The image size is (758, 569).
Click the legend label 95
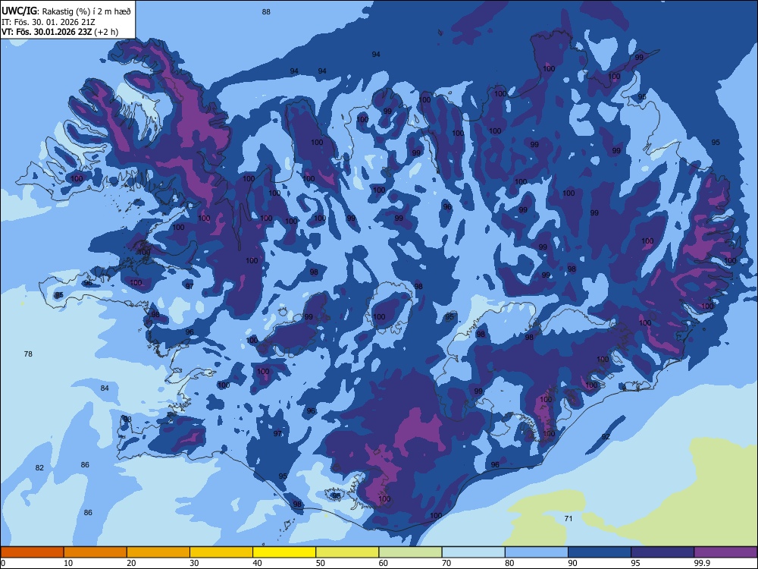(x=636, y=563)
